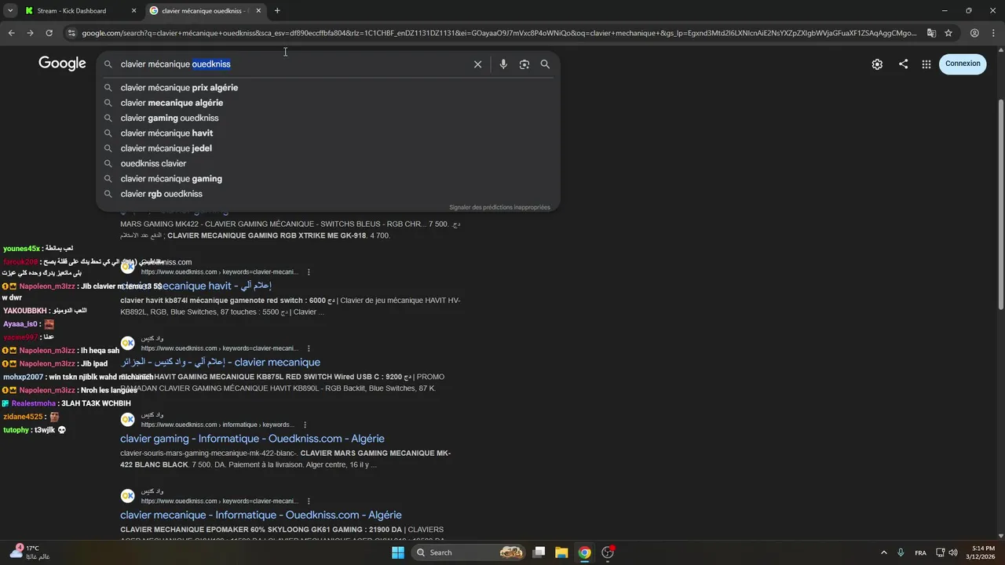The image size is (1005, 565).
Task: Click Ouedkniss favicon of clavier gaming result
Action: (x=127, y=419)
